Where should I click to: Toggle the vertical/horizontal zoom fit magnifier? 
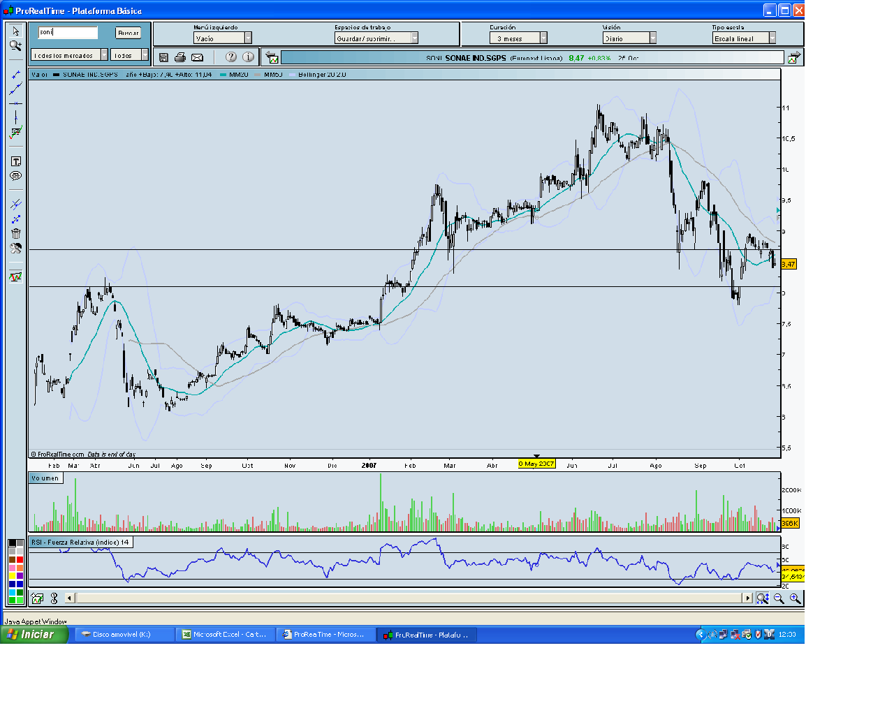[x=763, y=598]
